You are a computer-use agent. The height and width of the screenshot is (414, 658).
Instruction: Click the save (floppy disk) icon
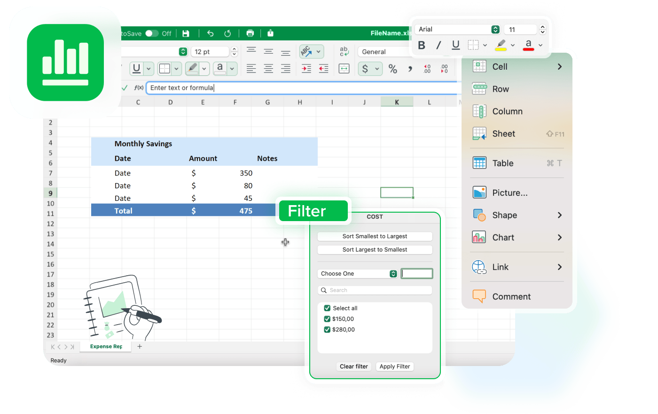(x=186, y=33)
